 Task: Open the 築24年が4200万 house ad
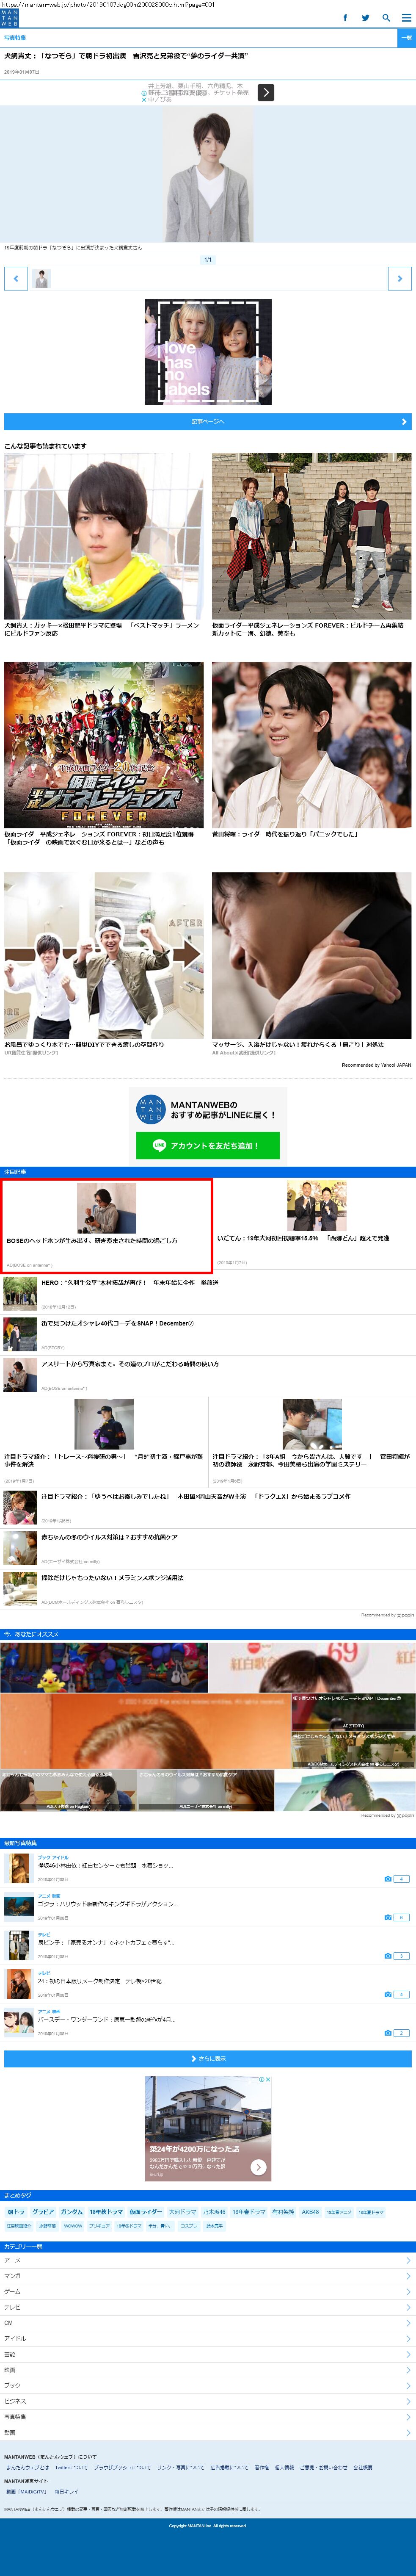[208, 2129]
